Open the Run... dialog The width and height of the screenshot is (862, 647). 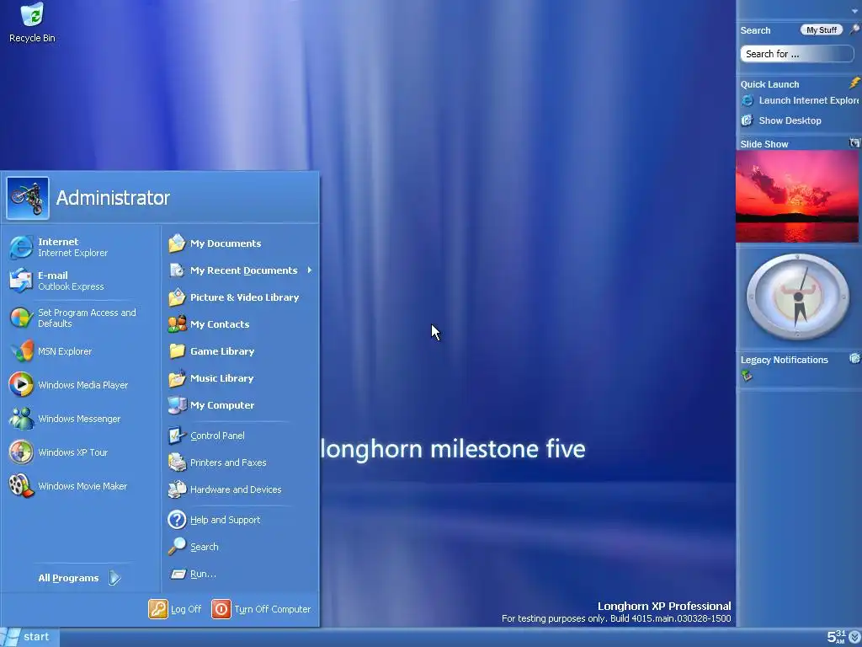click(193, 574)
